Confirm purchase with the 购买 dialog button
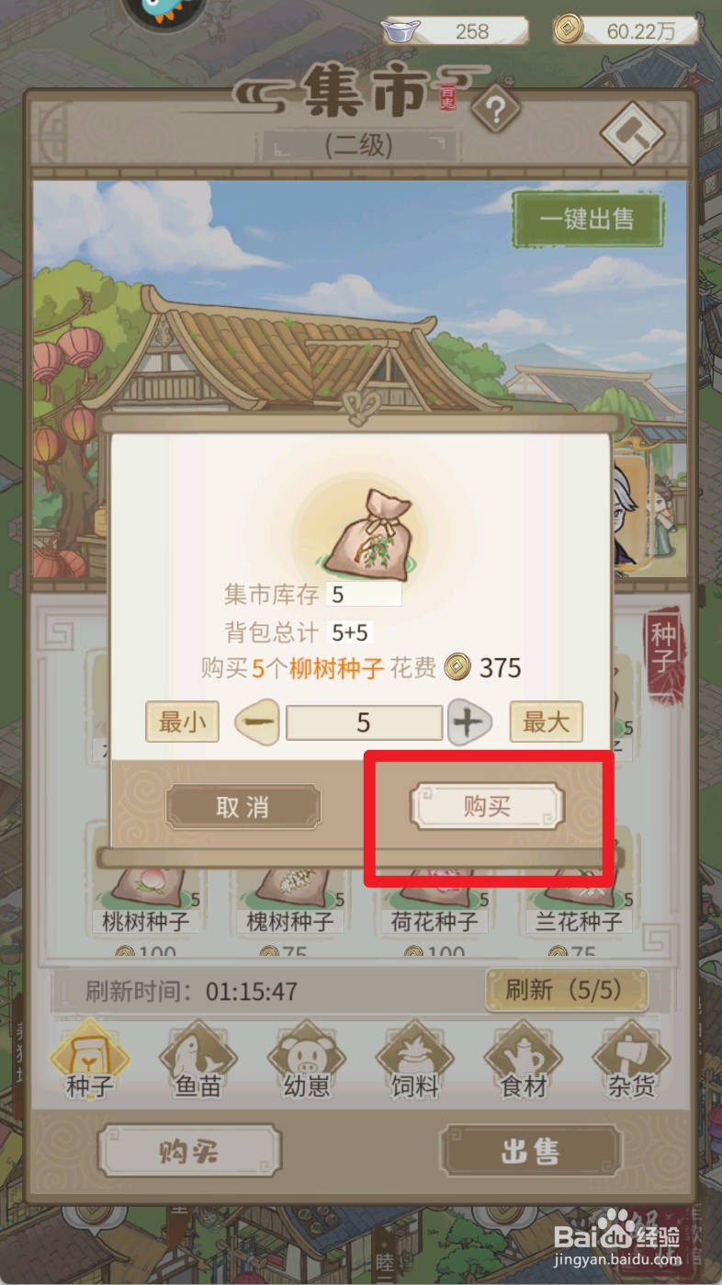Image resolution: width=722 pixels, height=1285 pixels. coord(487,807)
